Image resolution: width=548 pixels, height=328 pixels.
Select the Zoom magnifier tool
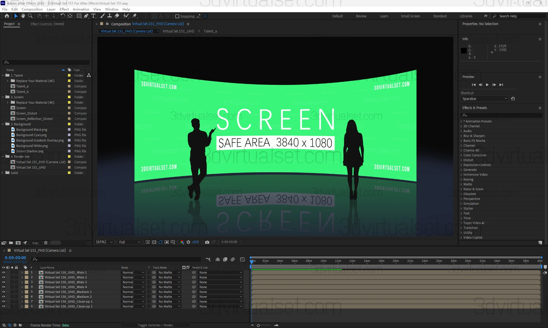coord(30,16)
